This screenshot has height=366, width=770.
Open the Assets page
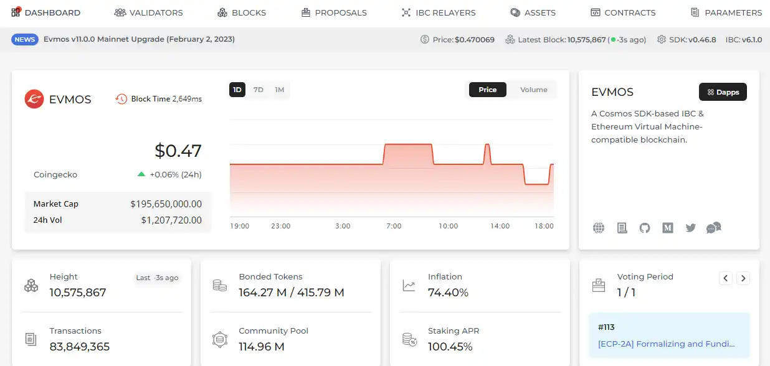click(533, 12)
